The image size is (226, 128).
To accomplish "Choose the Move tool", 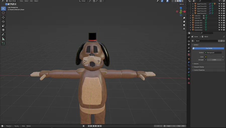I will pyautogui.click(x=3, y=17).
